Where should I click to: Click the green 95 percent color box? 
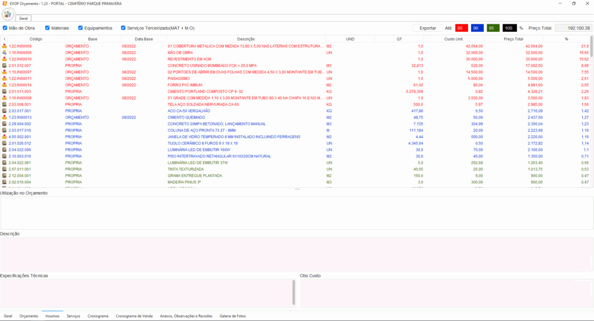click(x=493, y=28)
